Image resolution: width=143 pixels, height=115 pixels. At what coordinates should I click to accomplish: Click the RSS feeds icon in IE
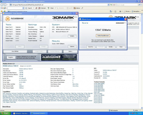[115, 11]
